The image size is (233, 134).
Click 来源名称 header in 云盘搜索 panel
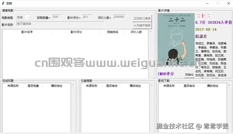point(92,86)
